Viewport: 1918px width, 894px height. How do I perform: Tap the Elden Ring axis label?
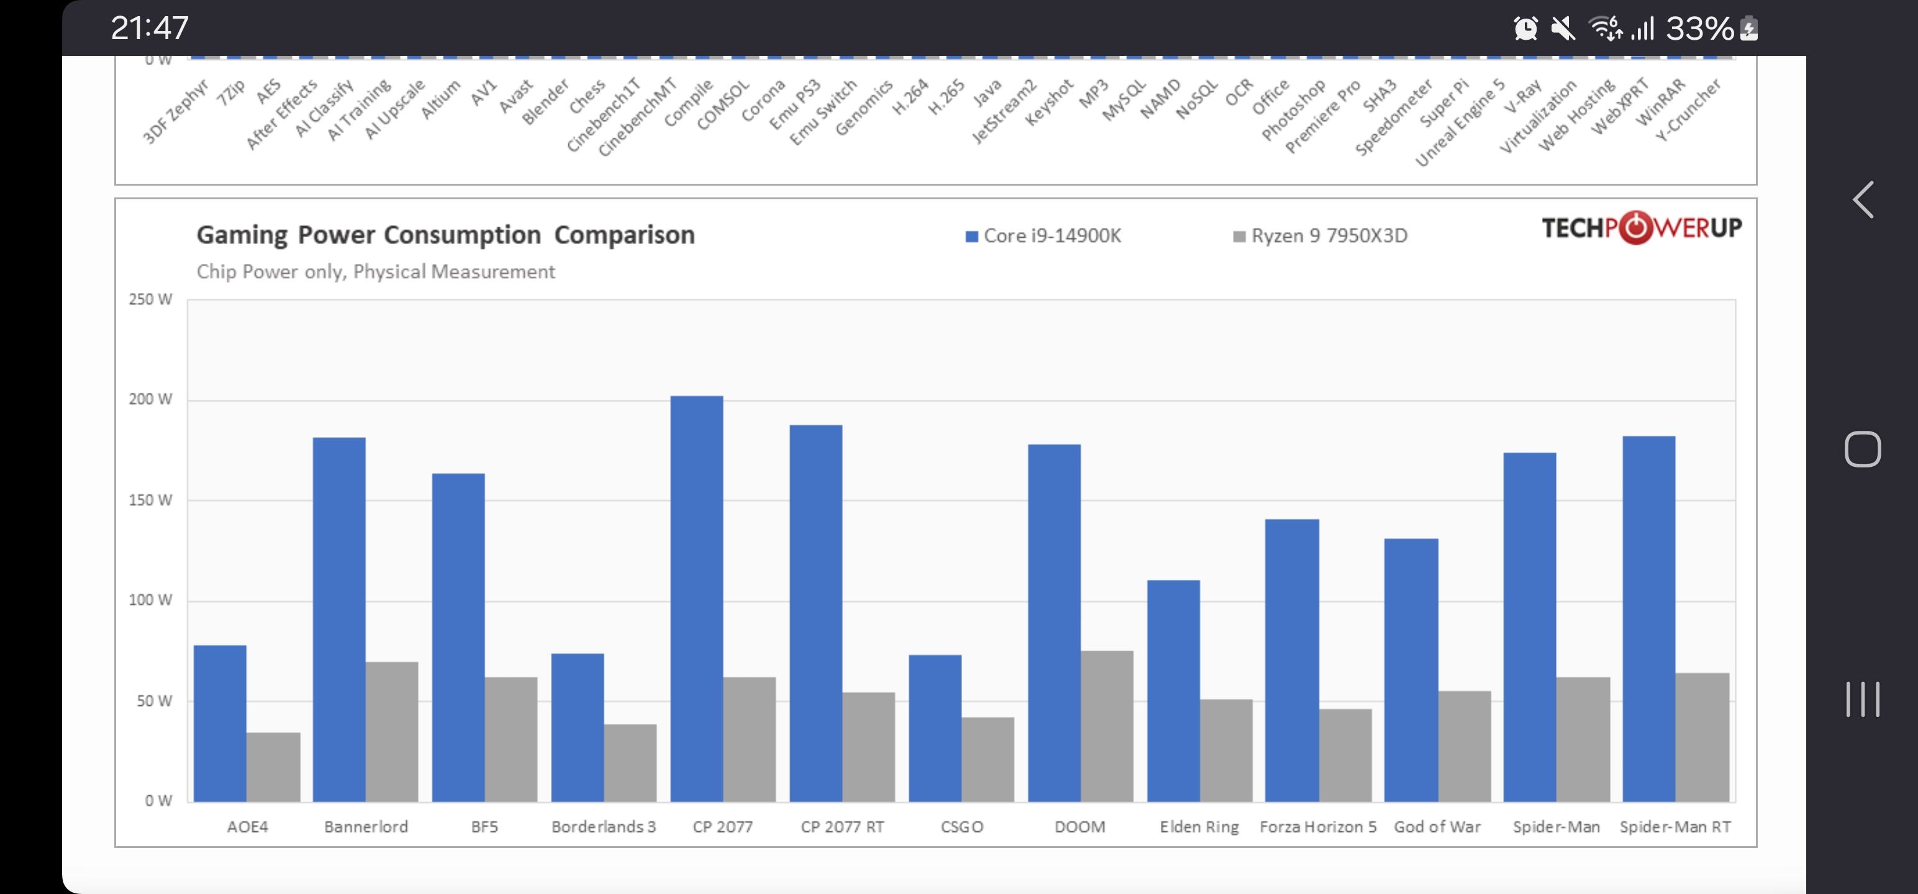click(x=1199, y=827)
